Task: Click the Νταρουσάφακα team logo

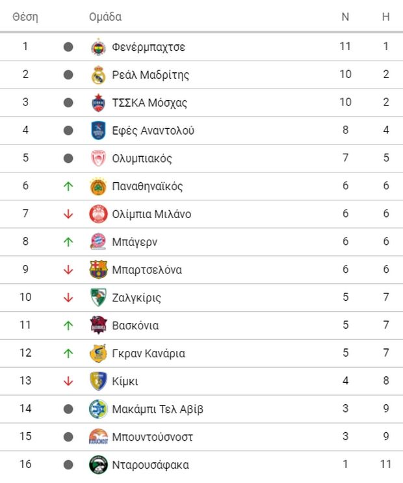Action: [97, 465]
